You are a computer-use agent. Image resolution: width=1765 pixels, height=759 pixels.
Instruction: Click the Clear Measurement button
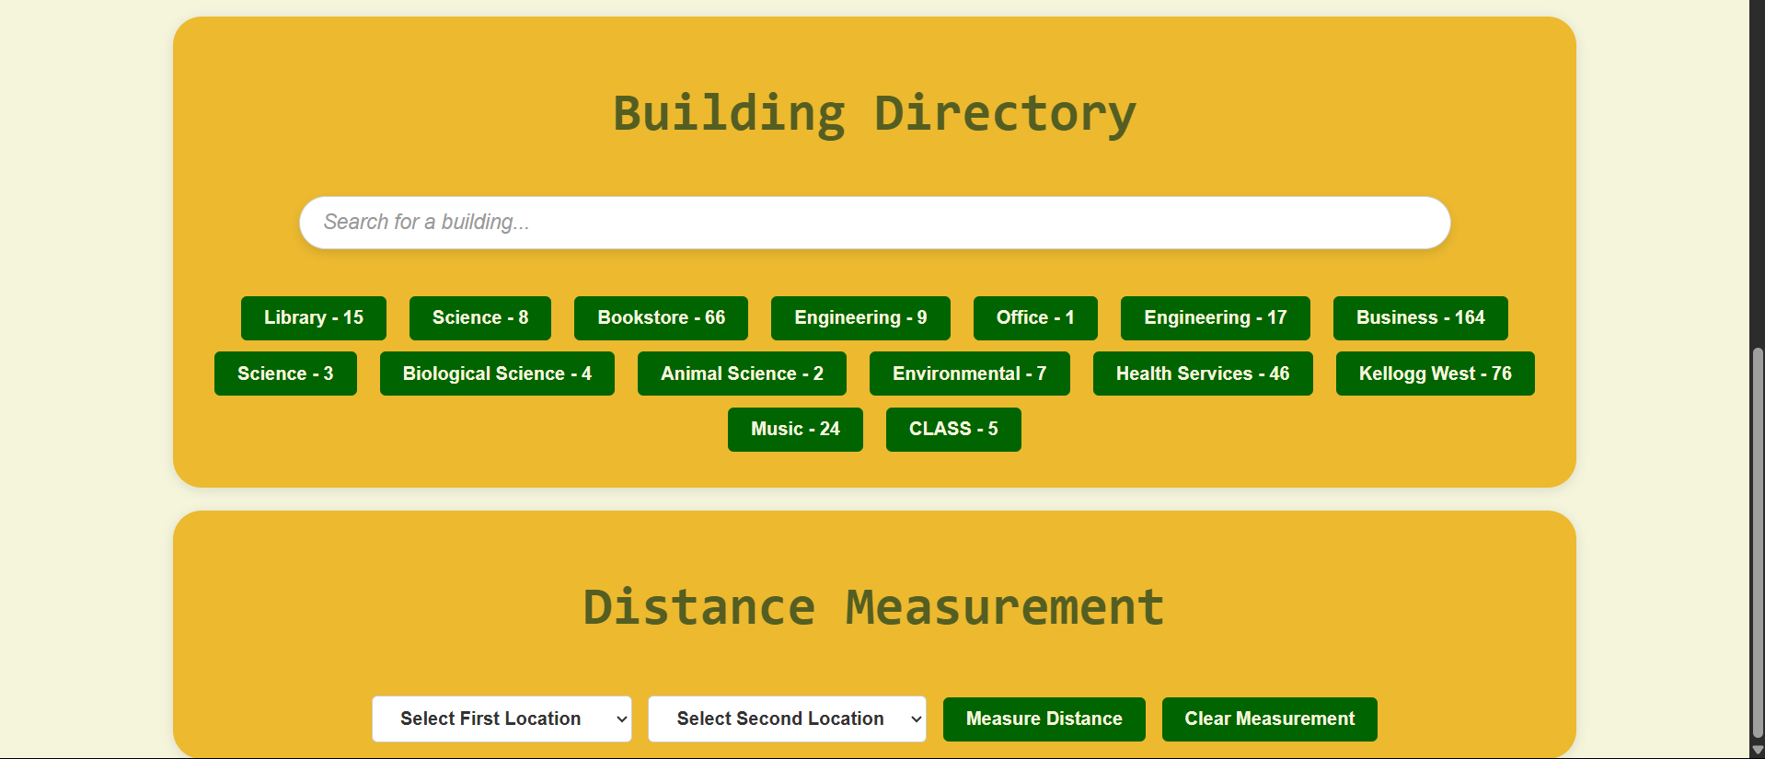click(1270, 719)
